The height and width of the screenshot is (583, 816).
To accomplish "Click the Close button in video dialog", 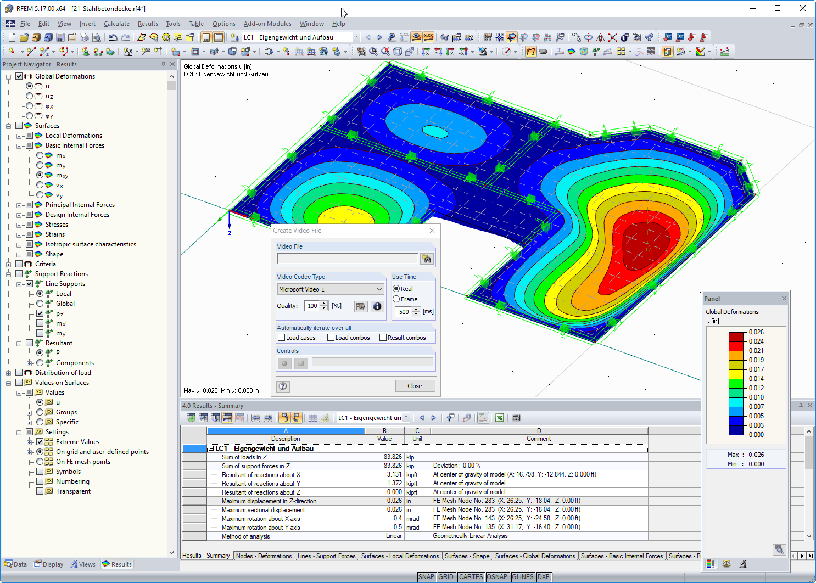I will click(415, 386).
